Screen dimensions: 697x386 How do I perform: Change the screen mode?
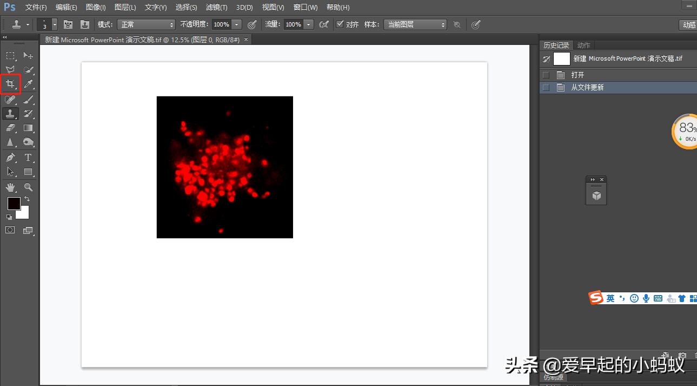pos(29,230)
